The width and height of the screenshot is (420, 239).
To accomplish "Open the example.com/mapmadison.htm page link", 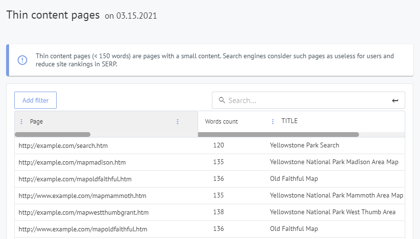I will pyautogui.click(x=72, y=162).
